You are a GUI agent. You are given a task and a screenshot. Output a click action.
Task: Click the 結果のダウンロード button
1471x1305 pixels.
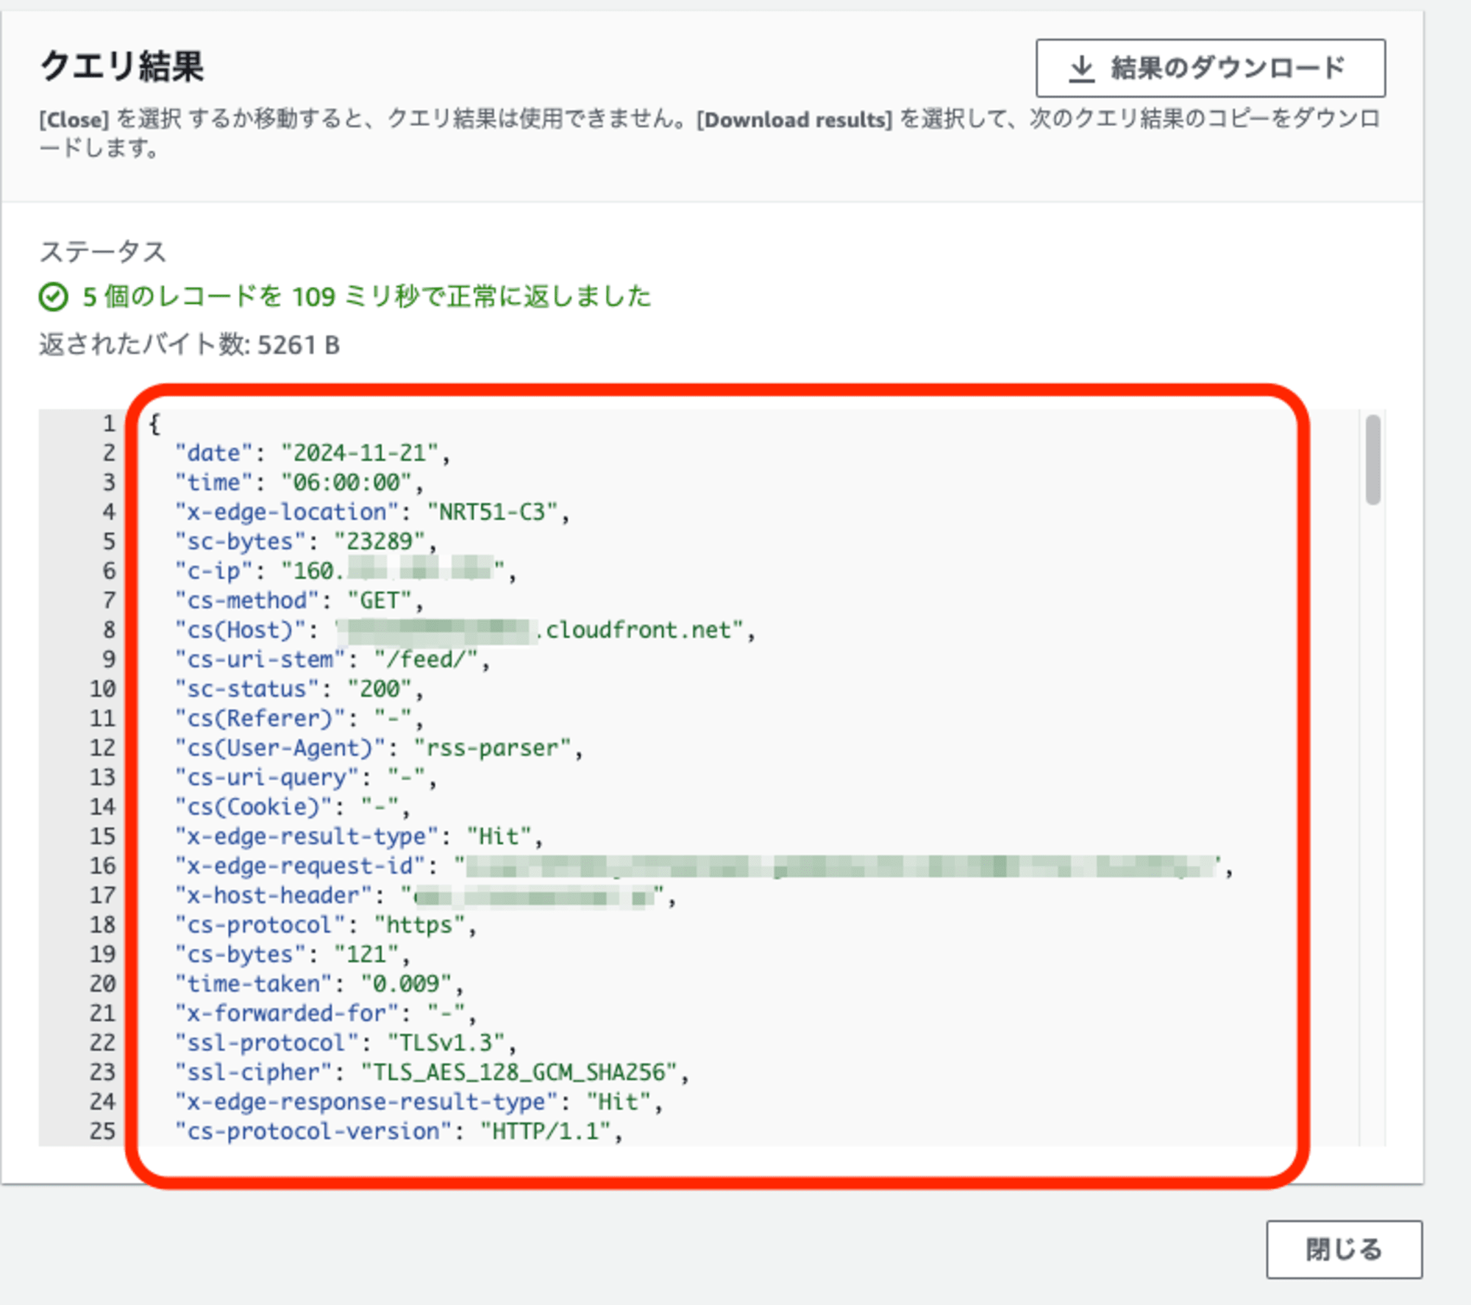1211,68
